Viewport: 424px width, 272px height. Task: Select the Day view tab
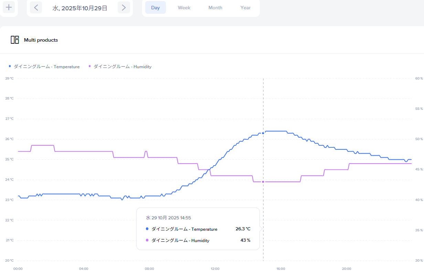coord(156,8)
